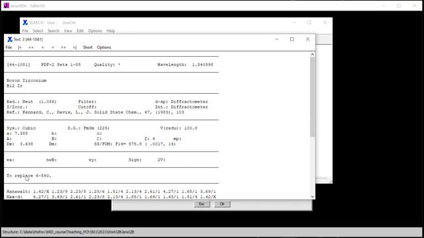This screenshot has height=238, width=424.
Task: Click the 'Sys.: Cubic' text
Action: click(21, 128)
